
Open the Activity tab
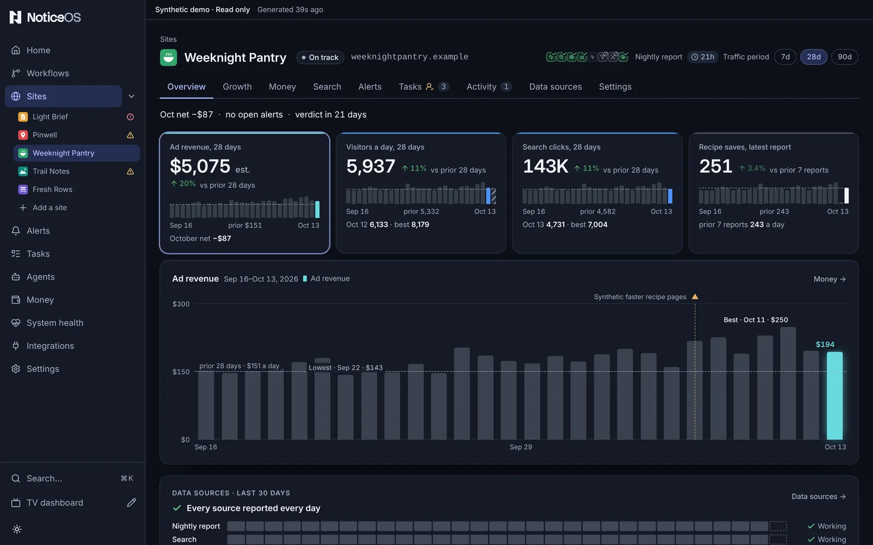(x=489, y=87)
